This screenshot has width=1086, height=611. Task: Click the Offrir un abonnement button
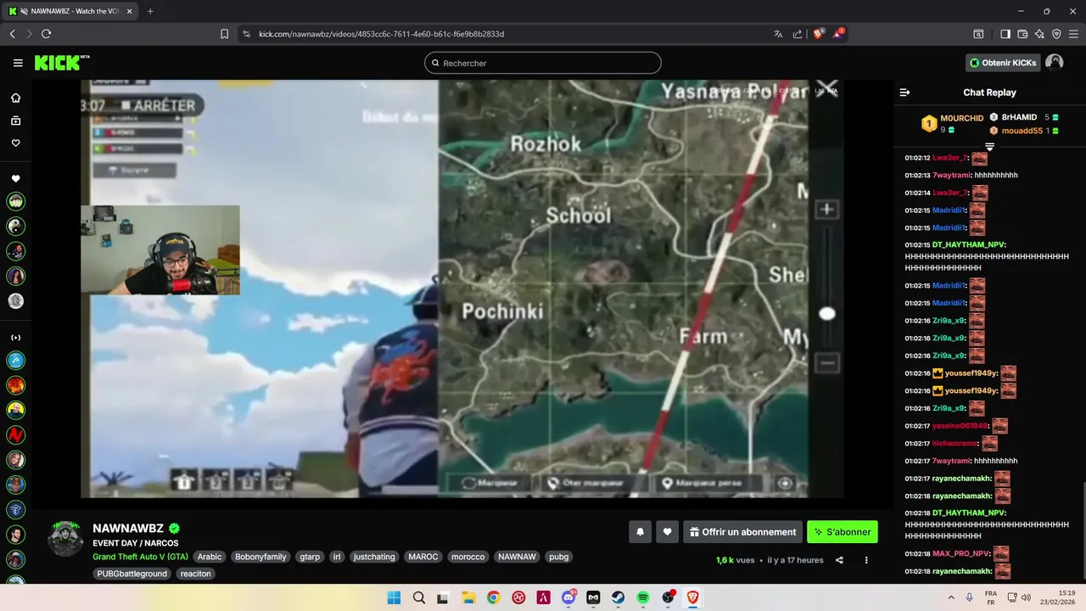click(742, 532)
